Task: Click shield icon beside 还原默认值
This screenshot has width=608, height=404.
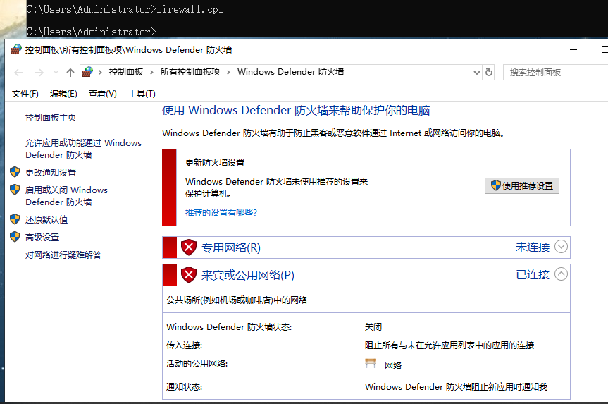Action: pyautogui.click(x=15, y=219)
